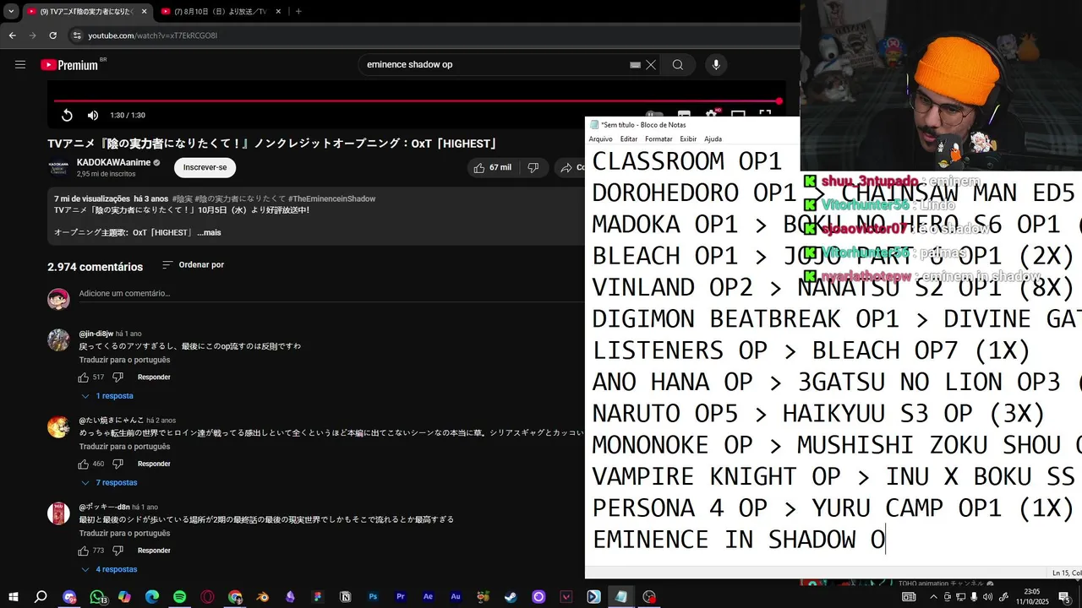Mute the YouTube video volume
This screenshot has height=608, width=1082.
pos(93,115)
